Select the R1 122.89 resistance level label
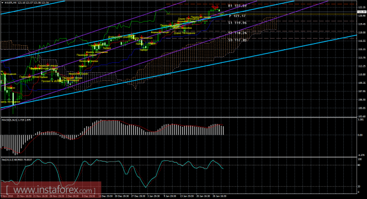 pyautogui.click(x=237, y=6)
